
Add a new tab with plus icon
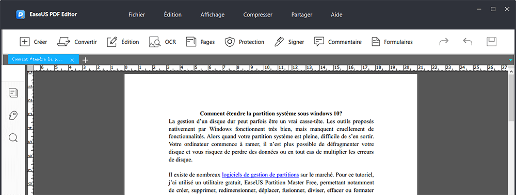(85, 60)
